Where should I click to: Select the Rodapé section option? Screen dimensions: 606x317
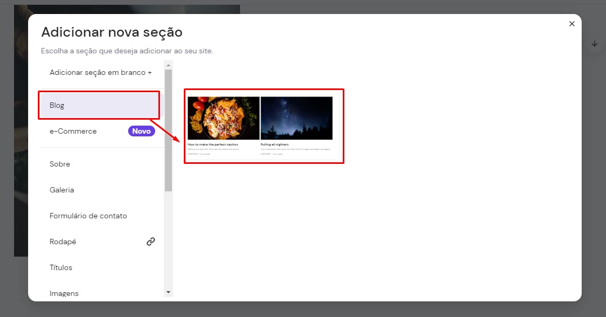coord(63,242)
